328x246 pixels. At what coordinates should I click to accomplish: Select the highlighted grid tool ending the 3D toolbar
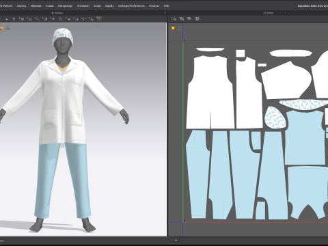(x=99, y=19)
